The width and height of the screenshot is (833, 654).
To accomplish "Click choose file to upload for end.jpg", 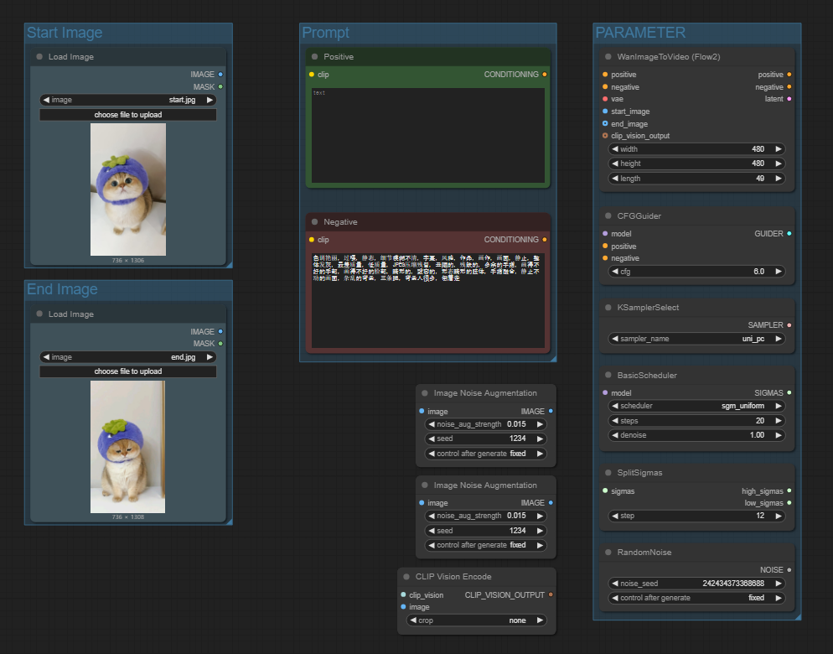I will click(x=128, y=371).
